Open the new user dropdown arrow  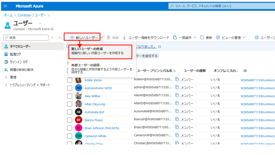click(x=102, y=38)
